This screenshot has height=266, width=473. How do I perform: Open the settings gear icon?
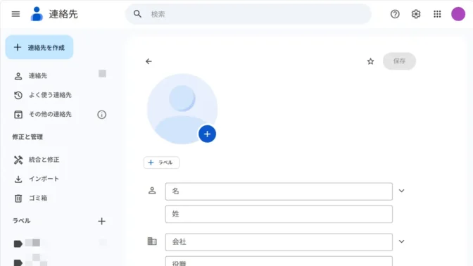click(x=416, y=14)
